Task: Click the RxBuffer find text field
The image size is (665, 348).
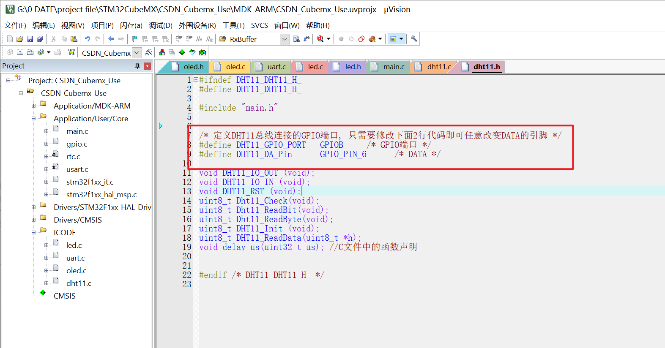Action: coord(254,39)
